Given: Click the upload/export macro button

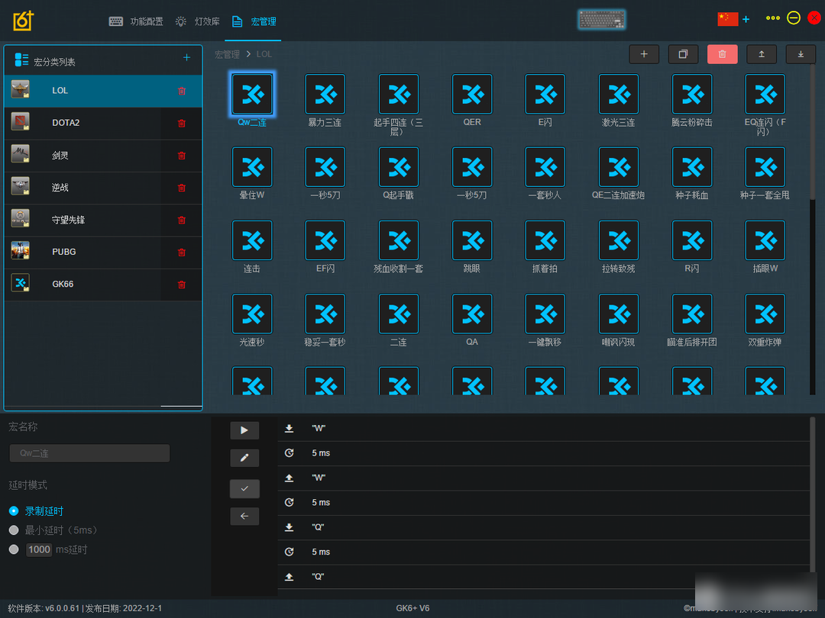Looking at the screenshot, I should click(762, 54).
